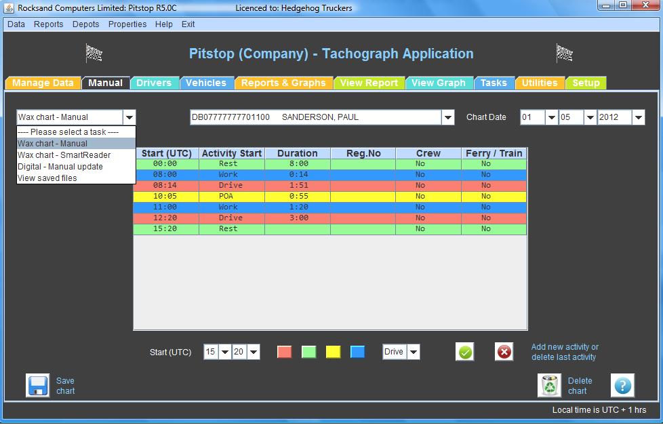663x425 pixels.
Task: Select the blue Work activity swatch
Action: [x=357, y=352]
